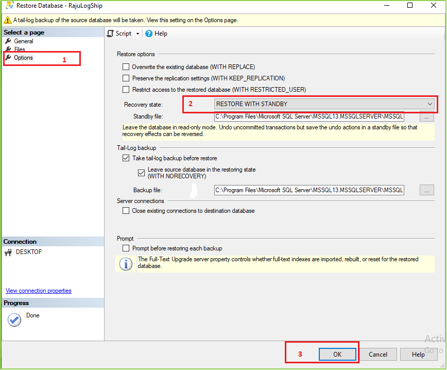Uncheck Take tail-log backup before restore
Image resolution: width=447 pixels, height=370 pixels.
coord(126,158)
